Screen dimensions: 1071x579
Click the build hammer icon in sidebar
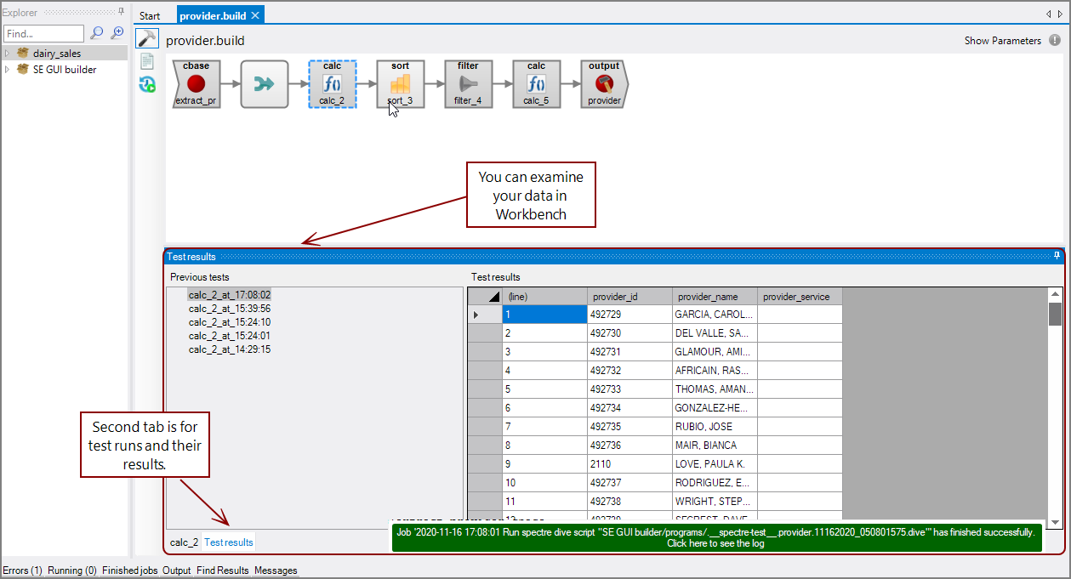[147, 38]
